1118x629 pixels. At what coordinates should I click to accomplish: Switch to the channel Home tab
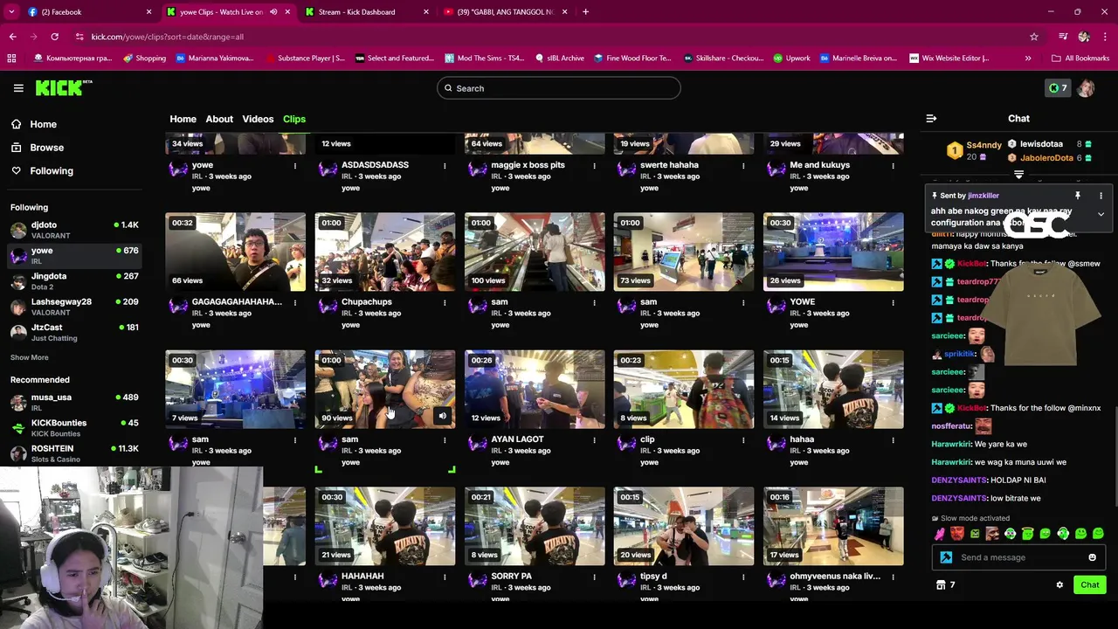[x=183, y=119]
